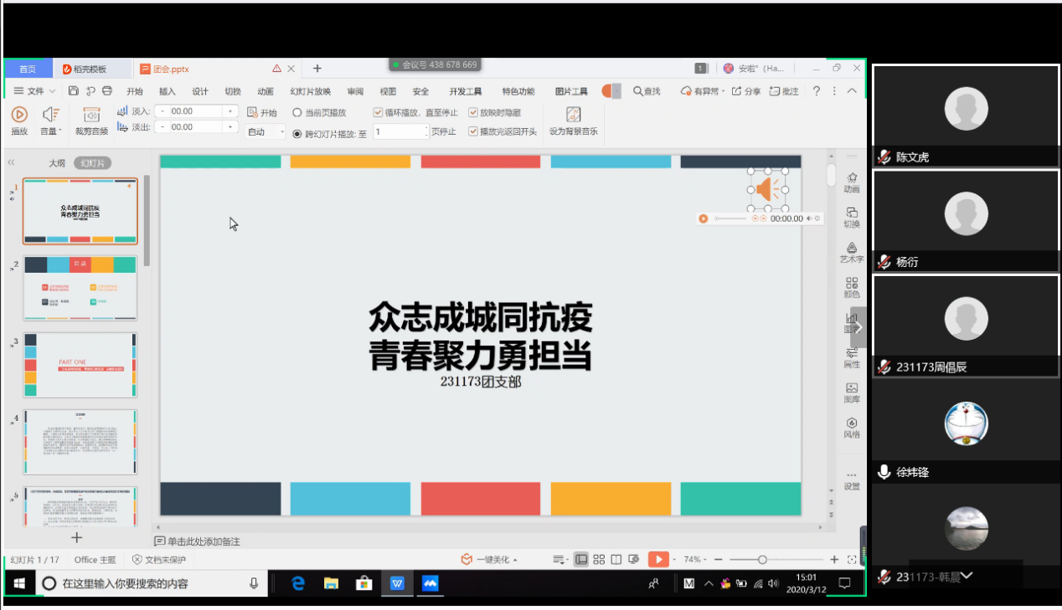The width and height of the screenshot is (1062, 610).
Task: Switch to slide sorter grid view
Action: 599,559
